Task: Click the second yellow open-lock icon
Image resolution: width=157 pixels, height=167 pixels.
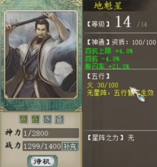Action: (35, 119)
